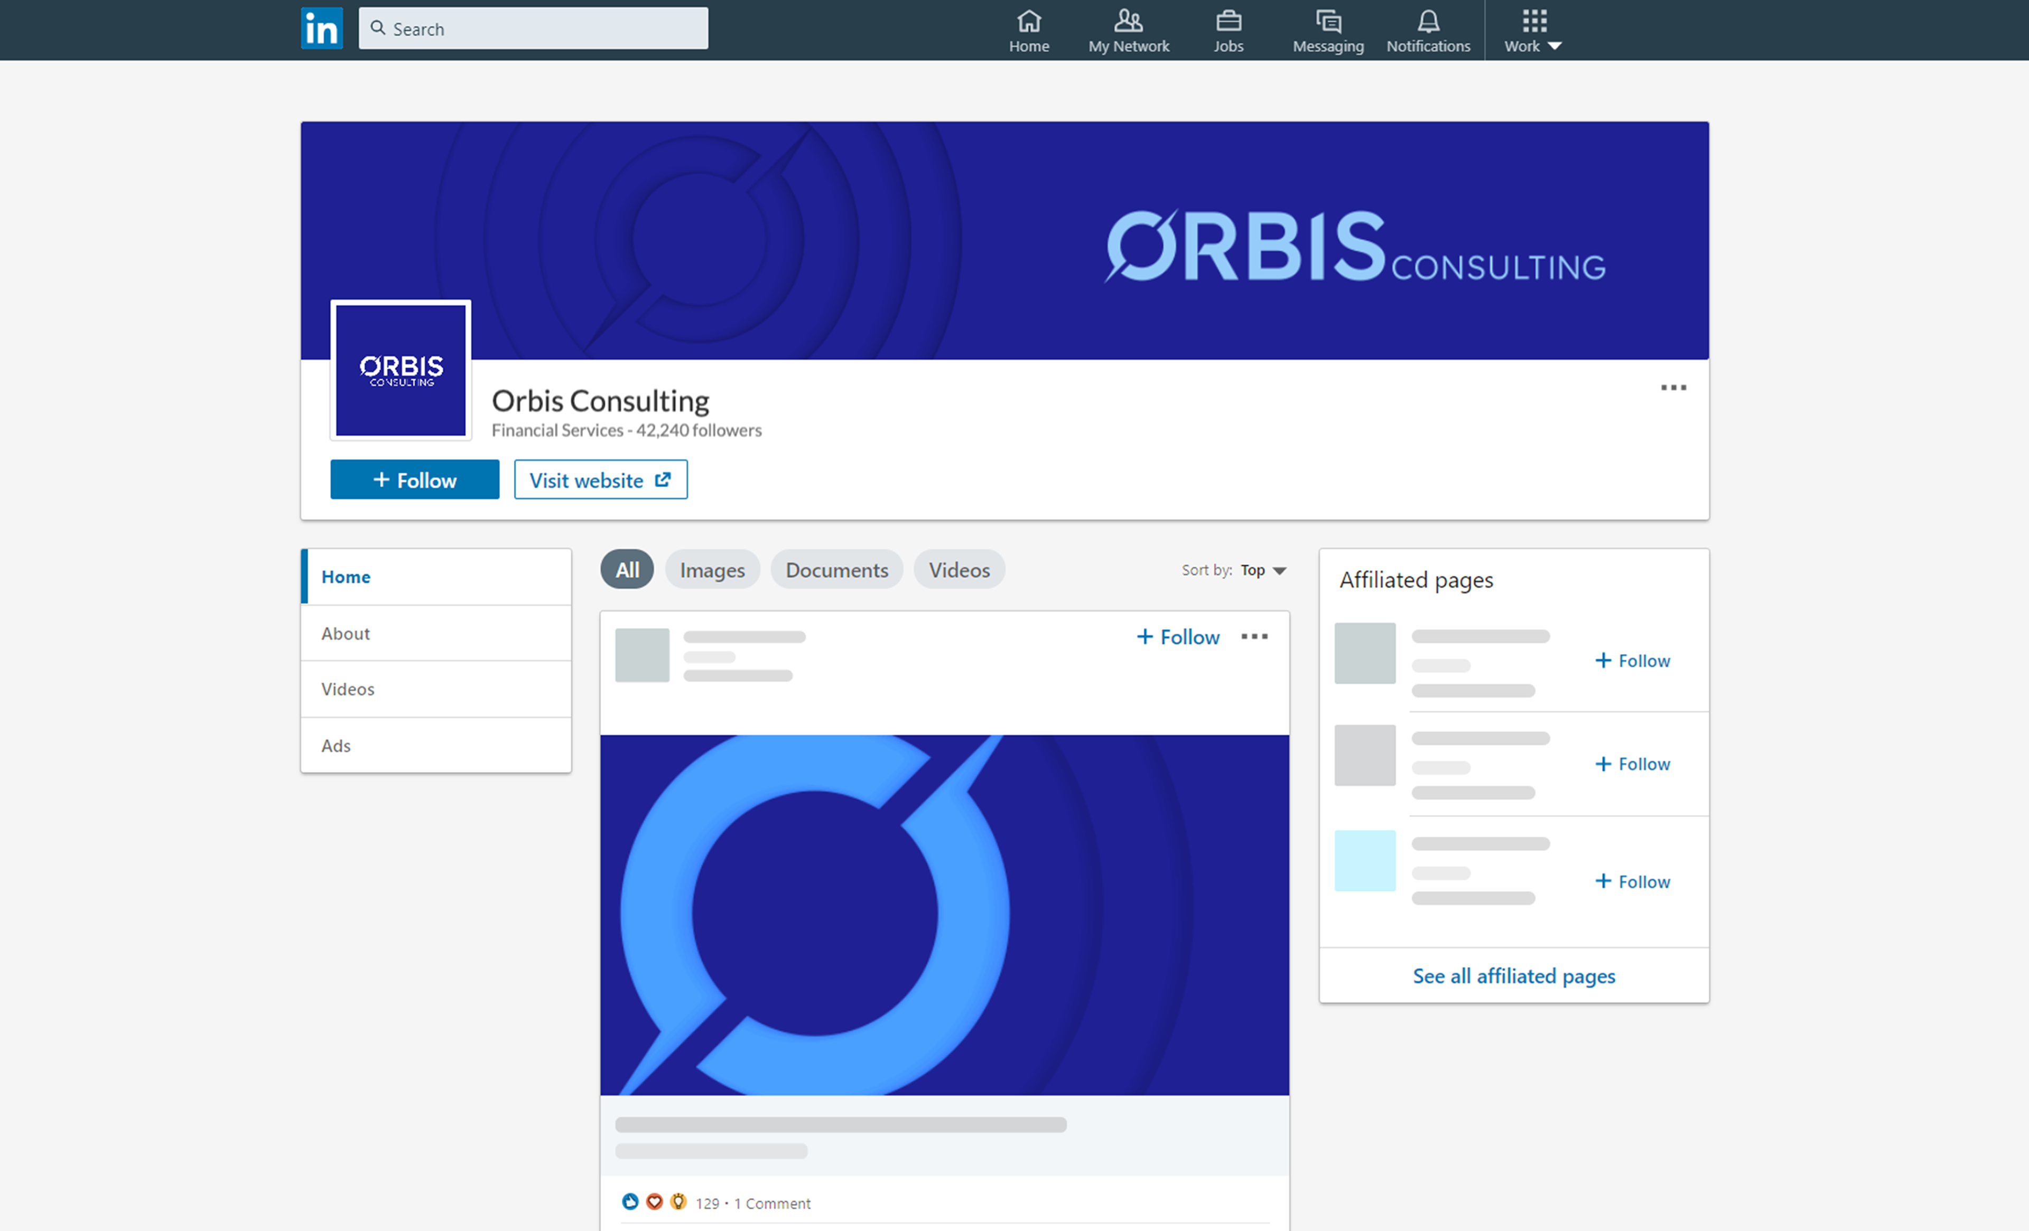This screenshot has height=1231, width=2029.
Task: Follow the second affiliated page
Action: 1632,765
